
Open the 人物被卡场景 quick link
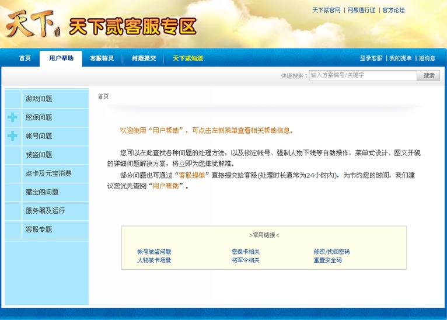coord(154,260)
